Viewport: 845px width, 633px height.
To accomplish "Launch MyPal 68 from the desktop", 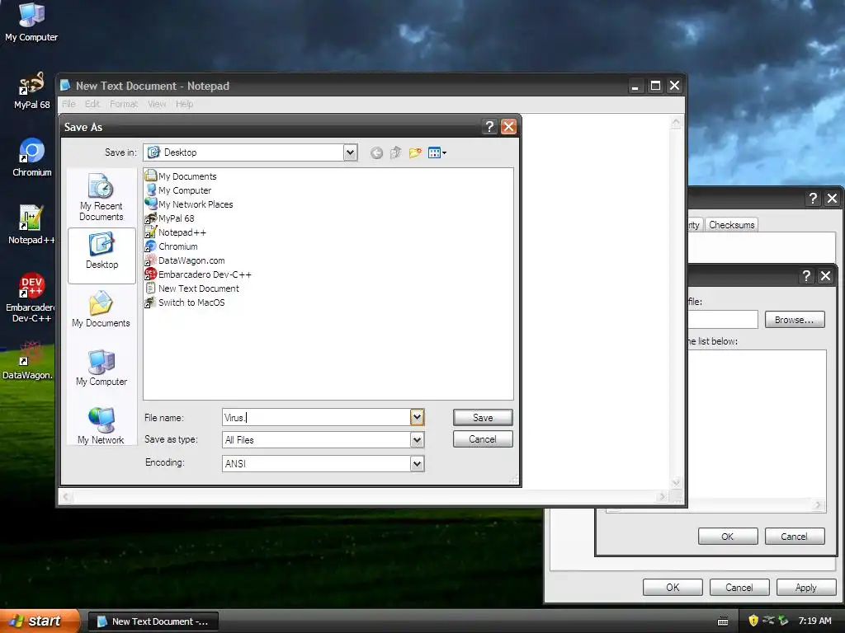I will [x=31, y=91].
